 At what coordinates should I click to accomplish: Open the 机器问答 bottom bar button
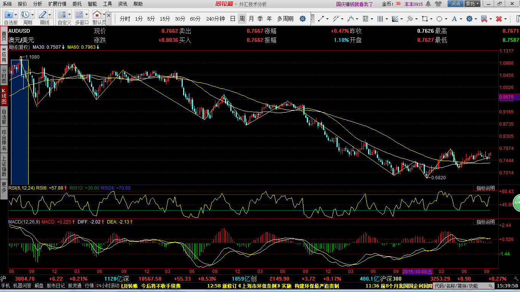click(x=22, y=286)
